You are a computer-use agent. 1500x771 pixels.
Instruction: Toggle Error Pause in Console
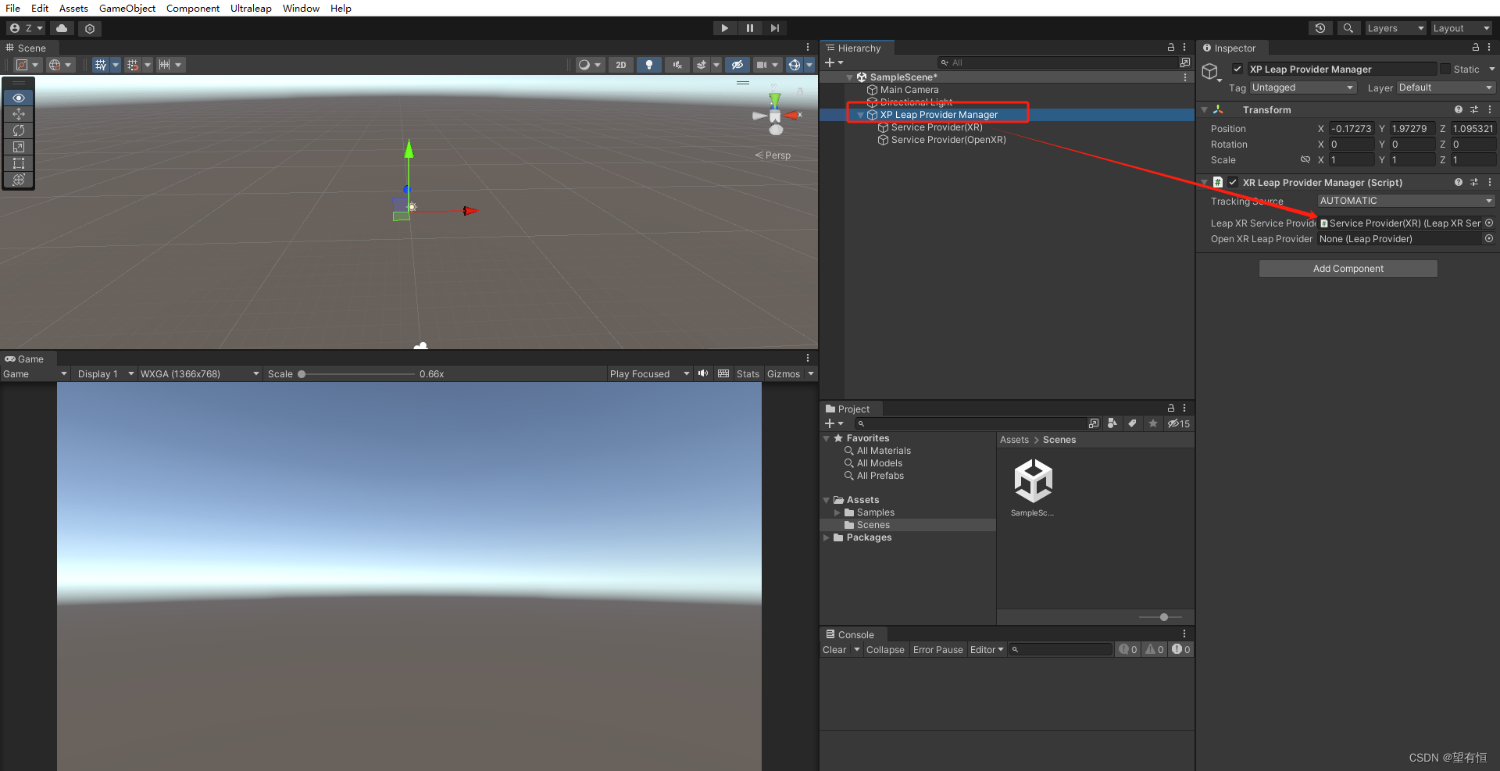937,650
